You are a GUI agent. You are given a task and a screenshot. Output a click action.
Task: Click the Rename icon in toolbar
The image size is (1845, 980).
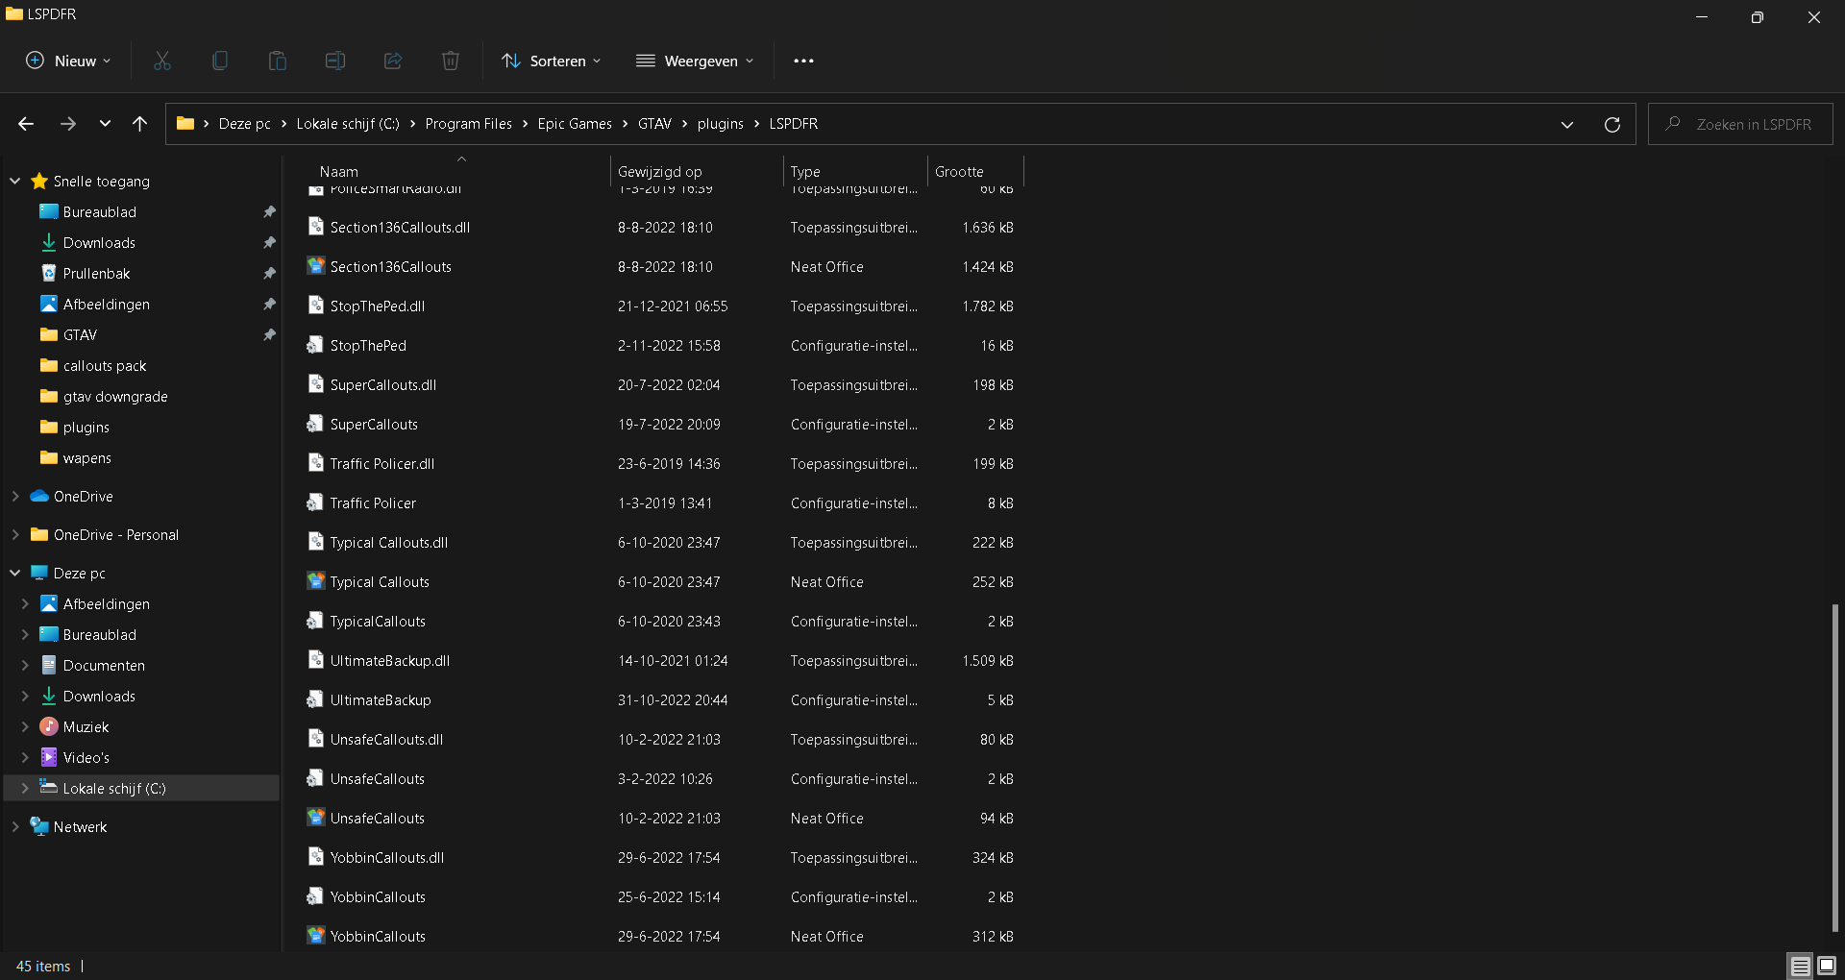coord(335,61)
